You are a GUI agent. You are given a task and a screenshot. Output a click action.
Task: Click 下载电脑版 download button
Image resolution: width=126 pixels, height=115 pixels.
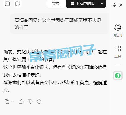pyautogui.click(x=82, y=4)
